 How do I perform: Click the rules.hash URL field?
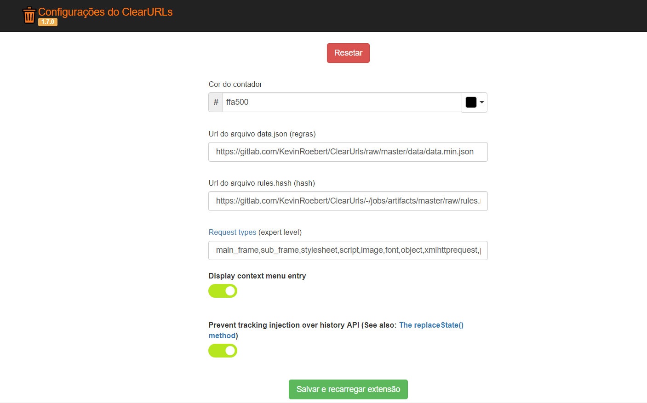pyautogui.click(x=348, y=201)
